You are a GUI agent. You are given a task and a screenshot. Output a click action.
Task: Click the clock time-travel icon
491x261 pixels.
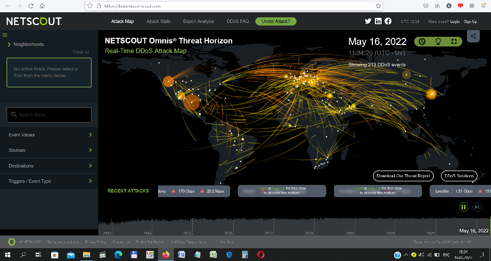pyautogui.click(x=422, y=41)
